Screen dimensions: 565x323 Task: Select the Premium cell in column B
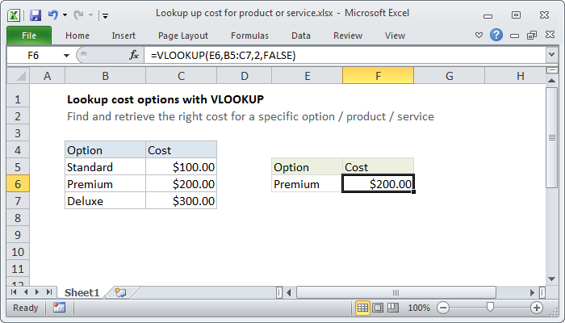pyautogui.click(x=105, y=184)
